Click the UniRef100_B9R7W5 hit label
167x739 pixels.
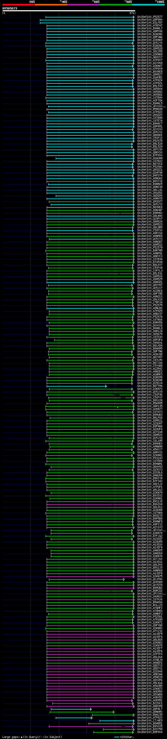[150, 250]
